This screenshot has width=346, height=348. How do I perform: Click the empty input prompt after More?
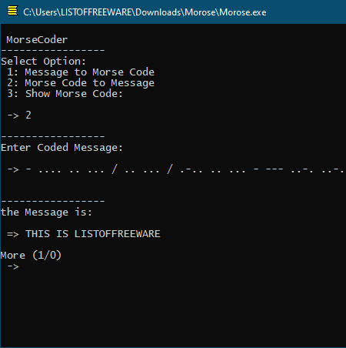[13, 266]
